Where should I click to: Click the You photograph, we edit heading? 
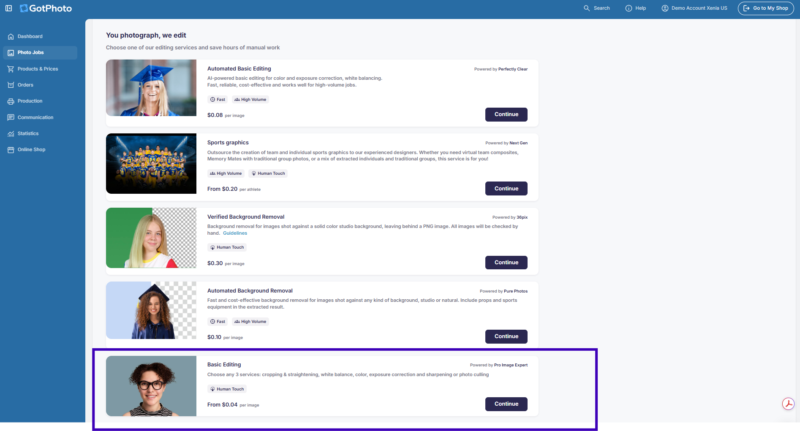(146, 35)
